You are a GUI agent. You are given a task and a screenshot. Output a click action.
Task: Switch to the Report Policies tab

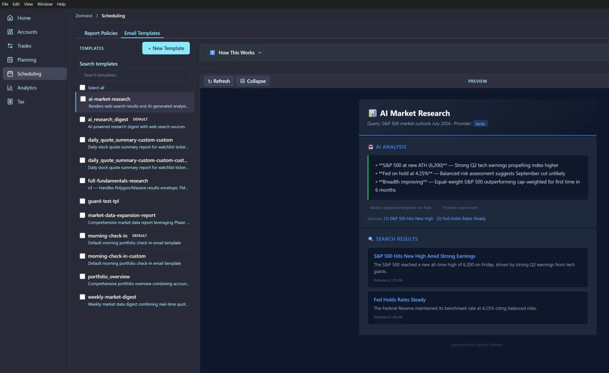coord(101,33)
